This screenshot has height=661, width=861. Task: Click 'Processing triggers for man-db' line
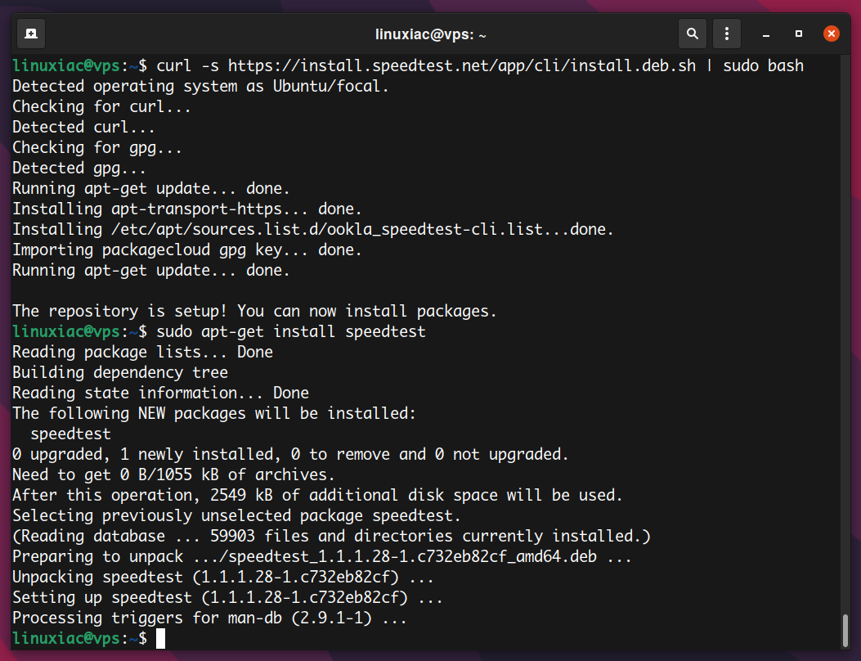tap(209, 618)
